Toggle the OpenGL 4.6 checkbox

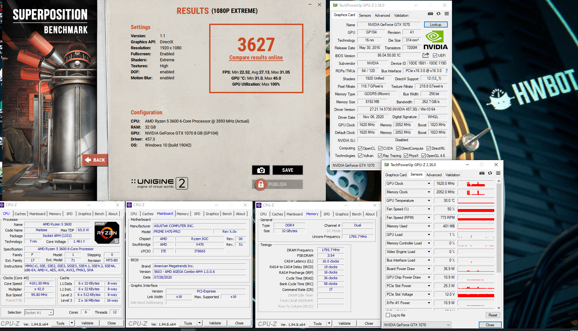click(x=423, y=156)
